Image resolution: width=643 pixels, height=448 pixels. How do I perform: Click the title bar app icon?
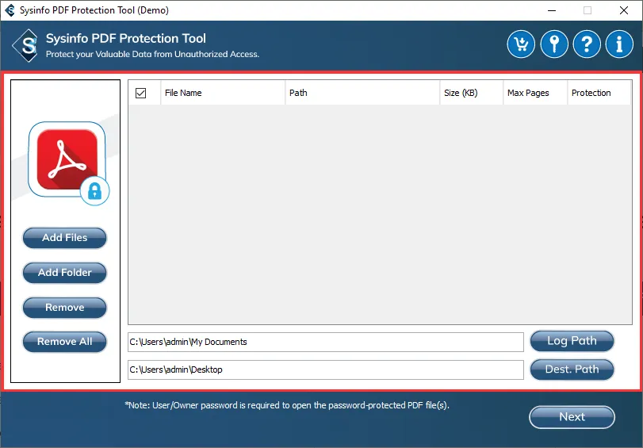pyautogui.click(x=10, y=10)
